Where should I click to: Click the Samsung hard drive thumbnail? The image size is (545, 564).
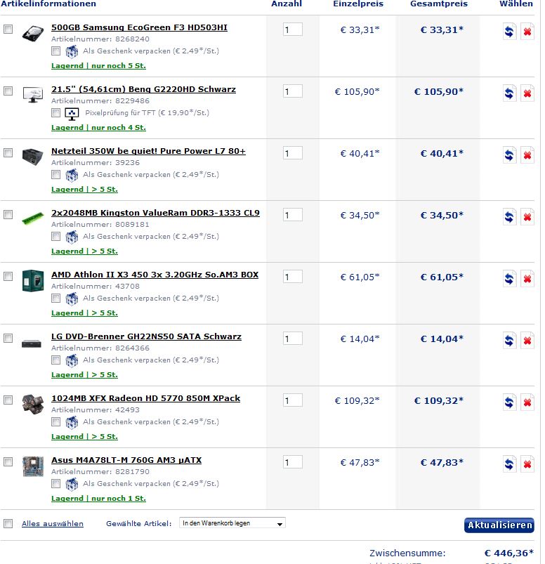[x=32, y=33]
